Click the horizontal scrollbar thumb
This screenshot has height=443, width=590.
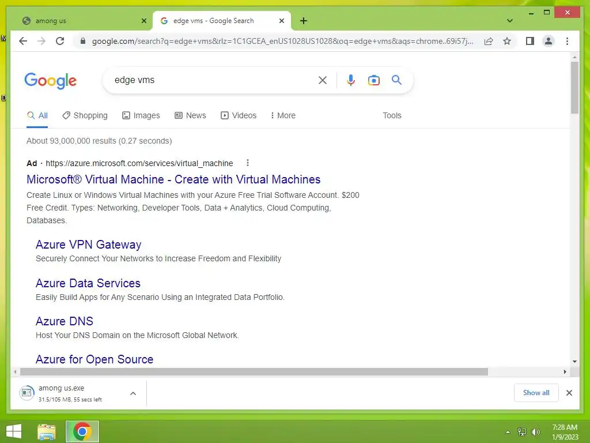tap(254, 372)
